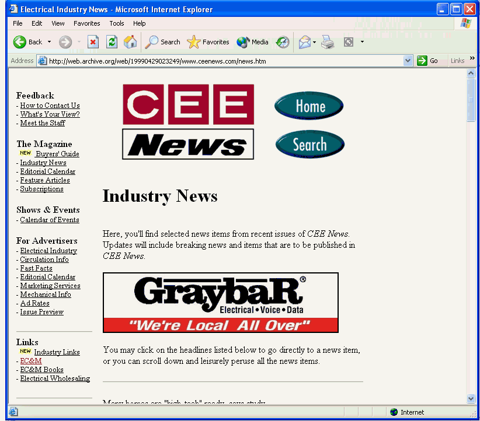The width and height of the screenshot is (480, 421).
Task: Click the Internet Explorer title bar icon
Action: pos(13,9)
